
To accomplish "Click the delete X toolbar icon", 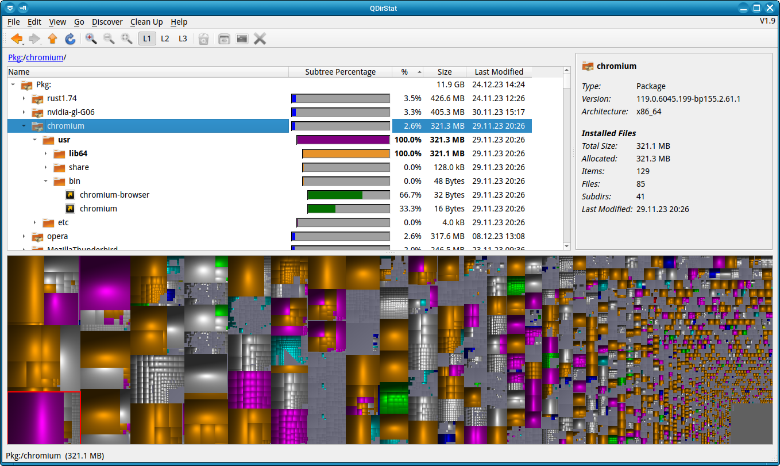I will pos(260,38).
